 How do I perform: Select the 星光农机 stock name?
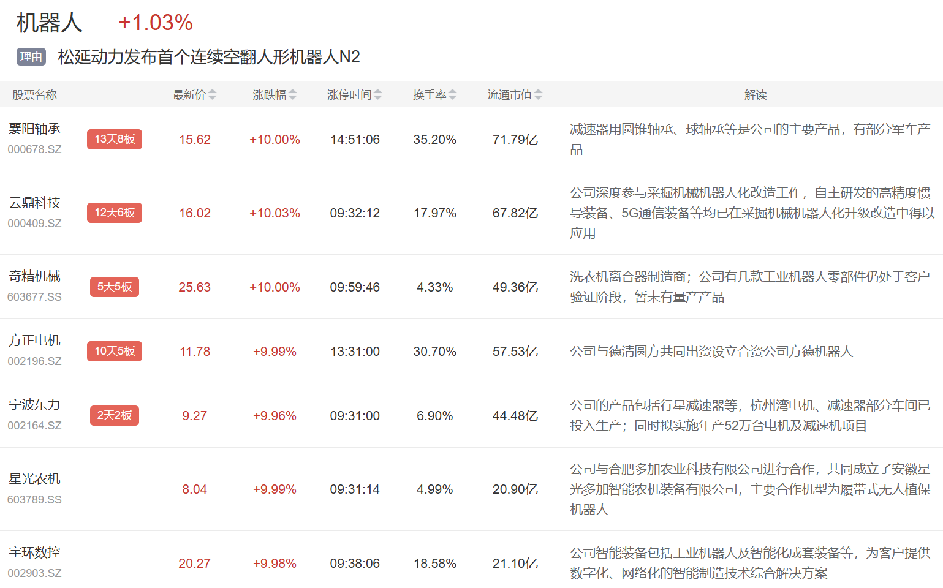coord(35,479)
